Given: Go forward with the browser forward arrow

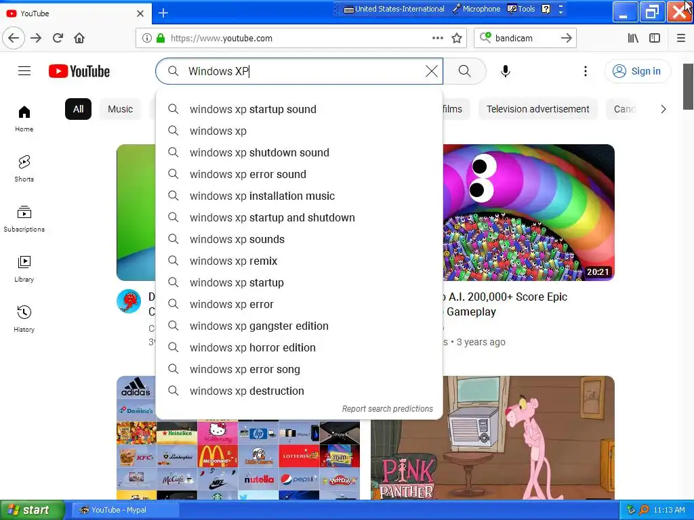Looking at the screenshot, I should pyautogui.click(x=36, y=38).
